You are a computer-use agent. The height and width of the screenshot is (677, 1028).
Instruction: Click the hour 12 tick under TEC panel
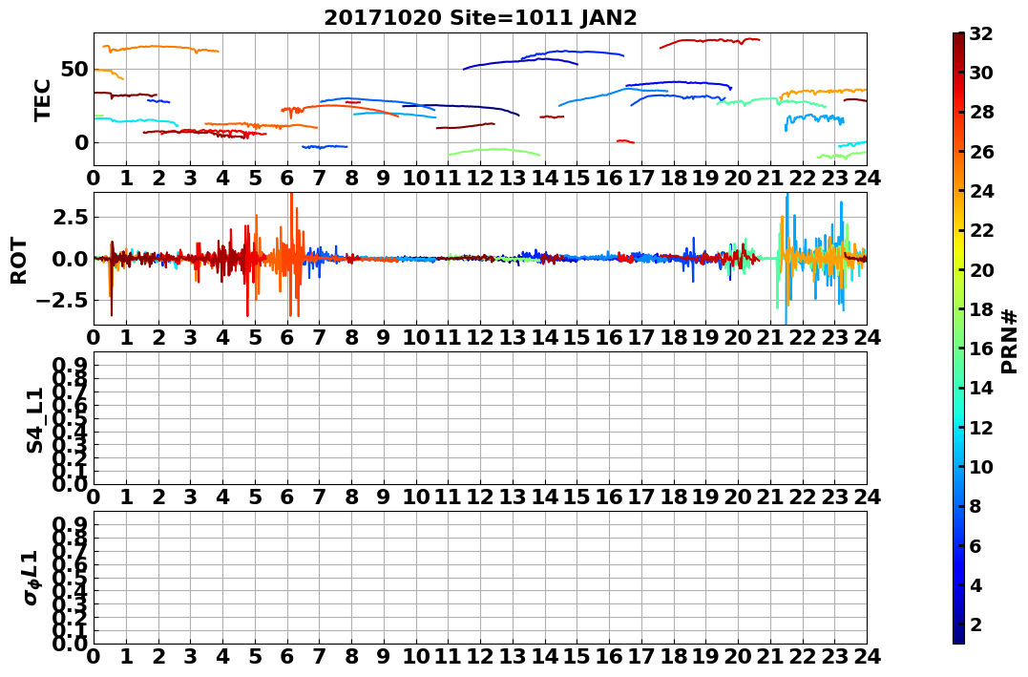pos(480,178)
